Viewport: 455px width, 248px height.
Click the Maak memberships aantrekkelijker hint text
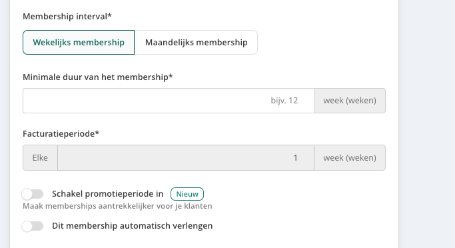117,206
